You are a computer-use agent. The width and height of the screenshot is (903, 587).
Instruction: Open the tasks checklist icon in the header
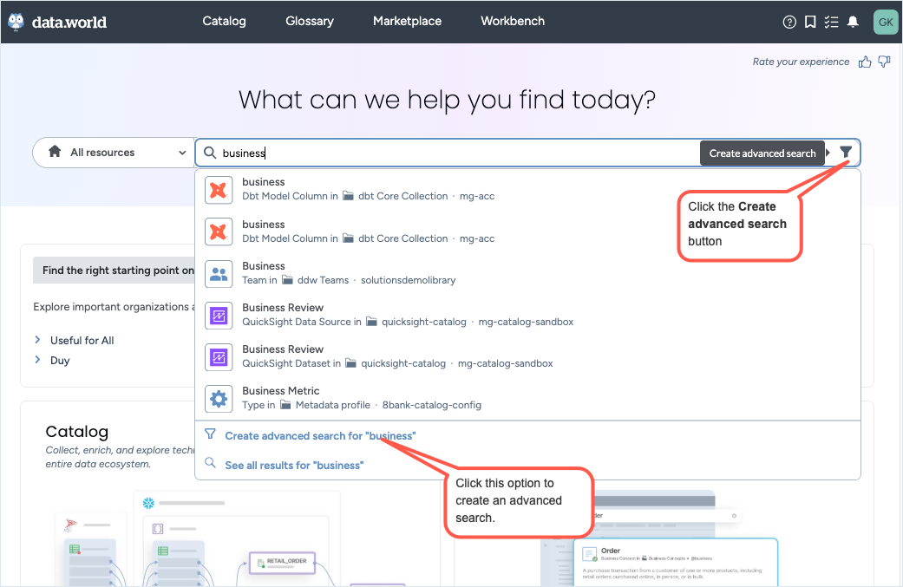click(831, 22)
